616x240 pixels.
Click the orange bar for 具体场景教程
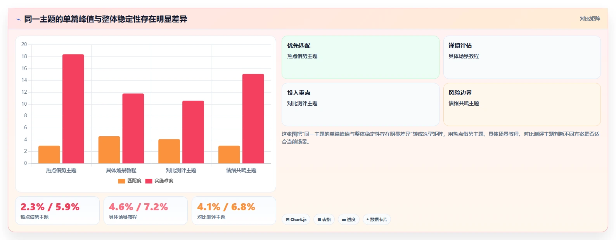tap(109, 150)
